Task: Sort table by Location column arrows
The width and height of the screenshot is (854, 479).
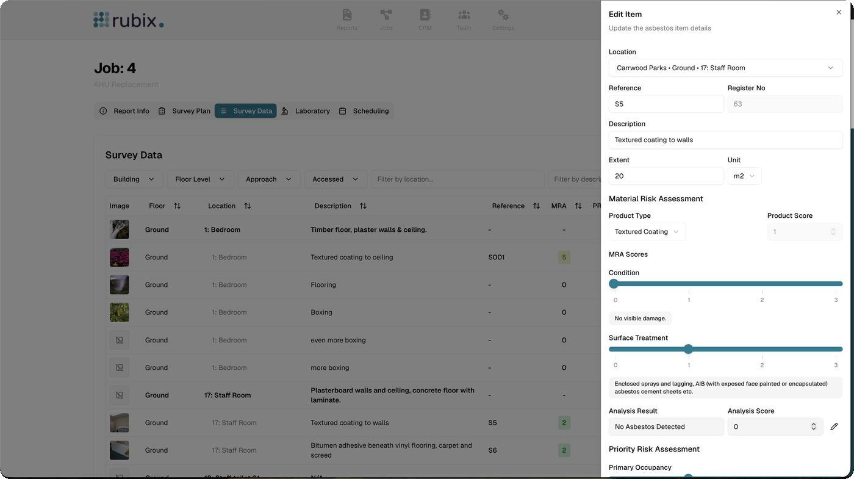Action: click(x=248, y=206)
